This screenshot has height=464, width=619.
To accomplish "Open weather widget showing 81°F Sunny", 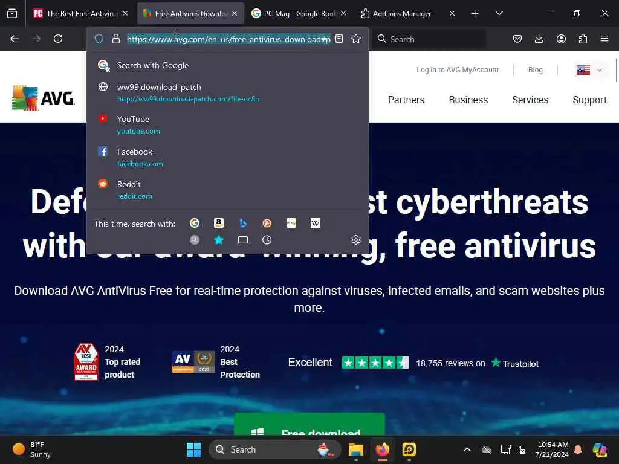I will click(x=31, y=449).
